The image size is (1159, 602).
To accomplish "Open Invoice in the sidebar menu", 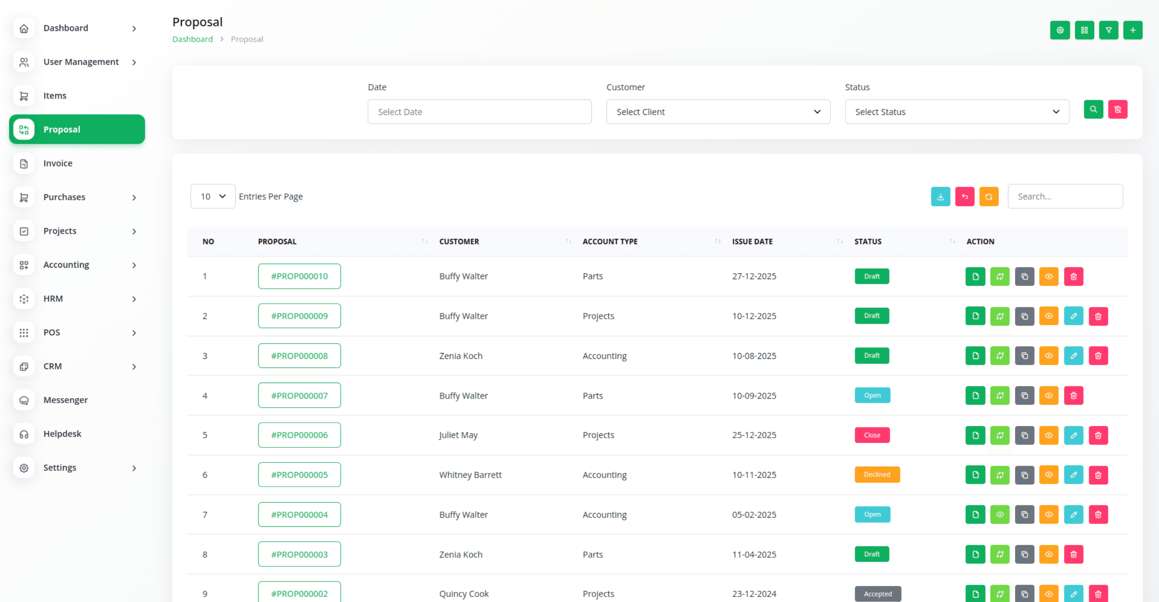I will click(x=57, y=163).
